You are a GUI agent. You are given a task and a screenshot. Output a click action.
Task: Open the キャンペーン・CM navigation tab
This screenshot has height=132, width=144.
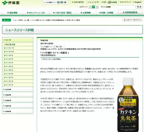[x=36, y=13]
